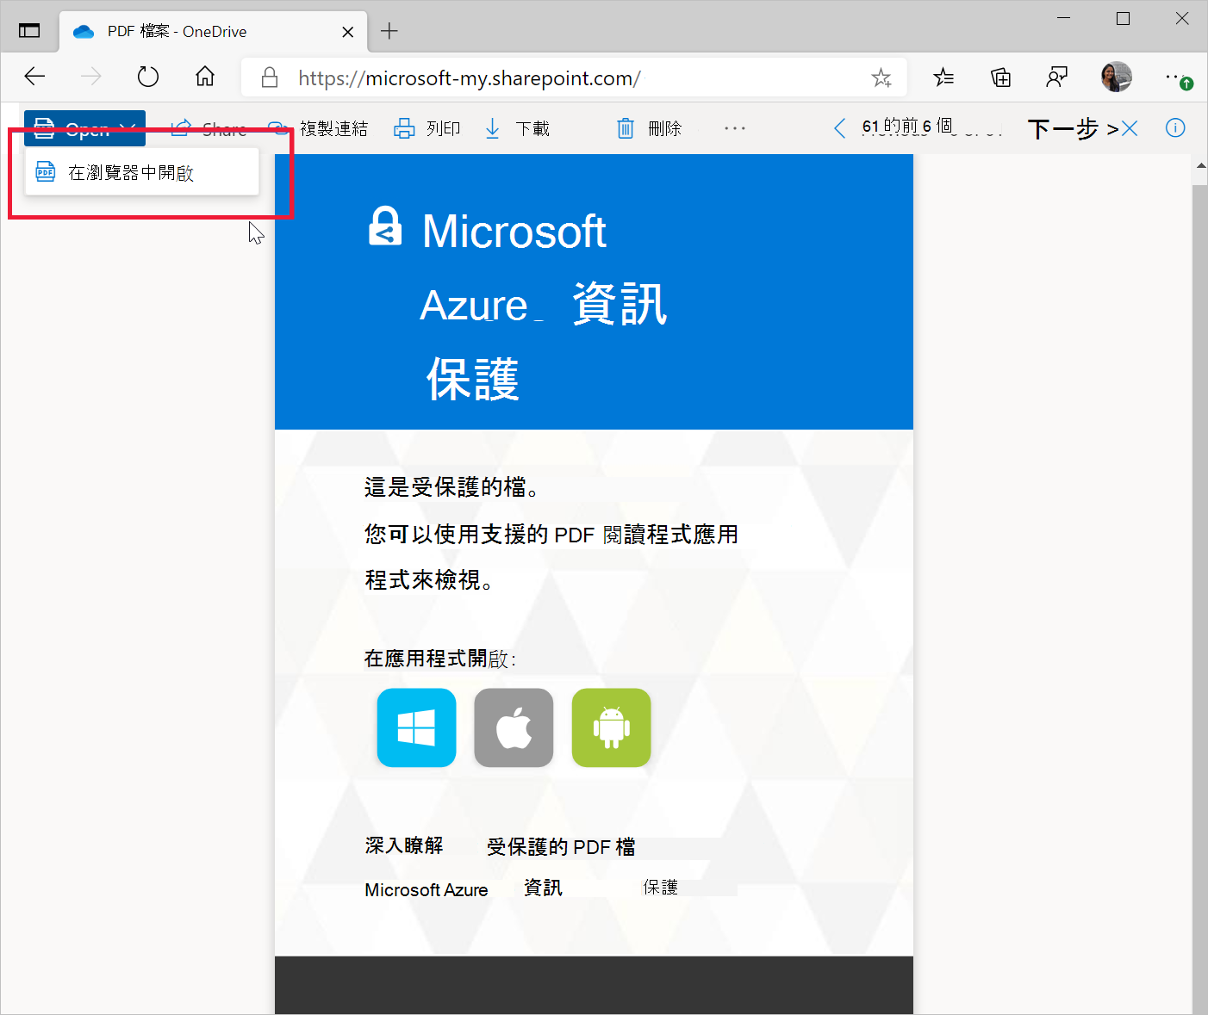This screenshot has width=1208, height=1015.
Task: Choose 在瀏覽器中開啟 from the Open menu
Action: pos(142,172)
